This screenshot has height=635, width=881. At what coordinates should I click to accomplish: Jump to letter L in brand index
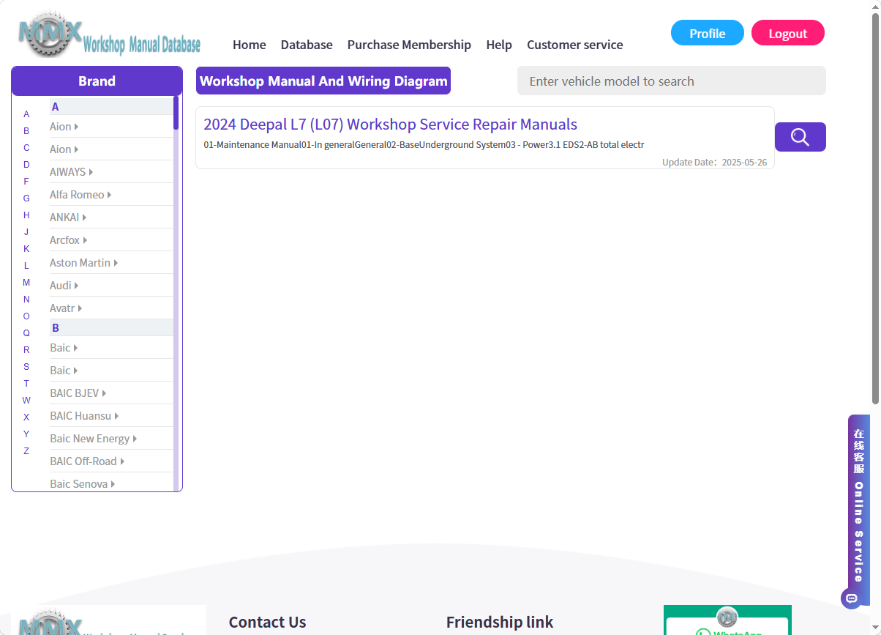tap(26, 266)
